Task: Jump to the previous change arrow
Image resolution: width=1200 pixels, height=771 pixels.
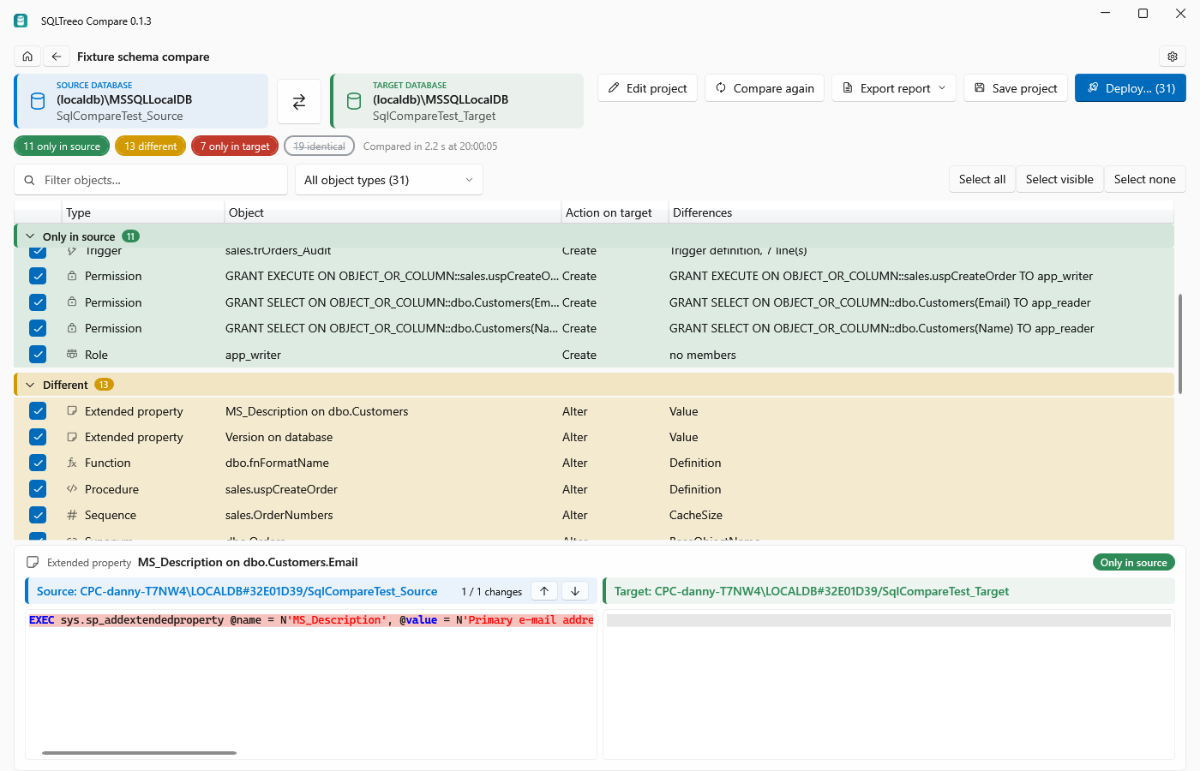Action: (x=544, y=591)
